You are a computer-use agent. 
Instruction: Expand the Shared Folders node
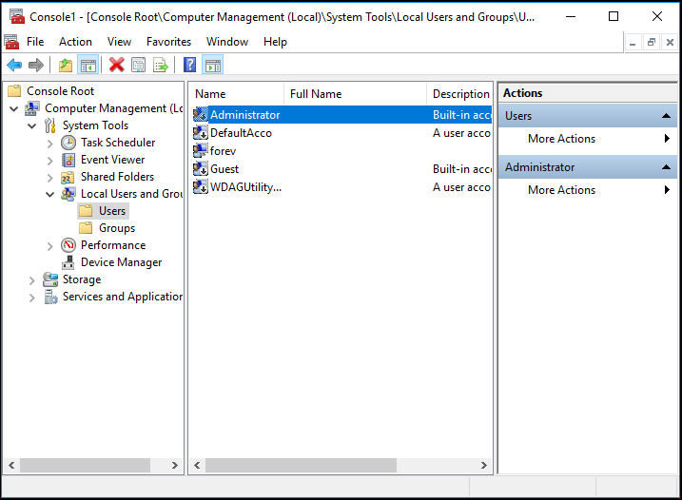[x=50, y=178]
